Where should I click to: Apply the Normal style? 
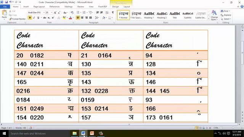124,15
